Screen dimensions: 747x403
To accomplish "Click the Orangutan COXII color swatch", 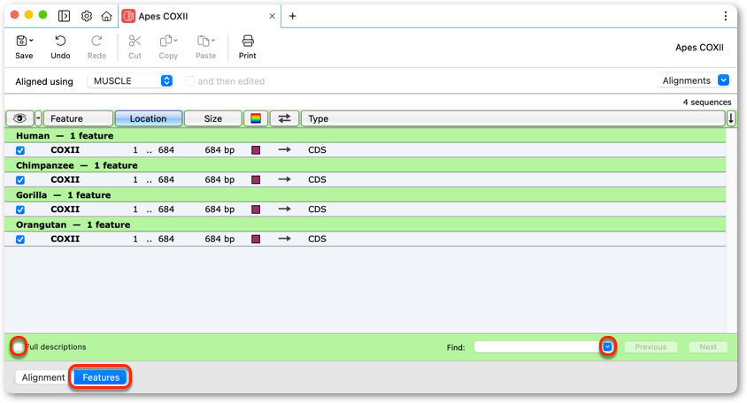I will click(x=256, y=239).
